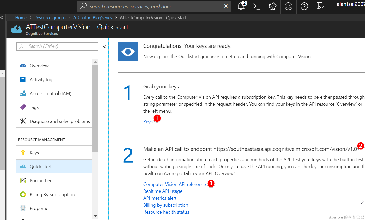The width and height of the screenshot is (365, 220).
Task: Click the purple Tags icon
Action: (23, 107)
